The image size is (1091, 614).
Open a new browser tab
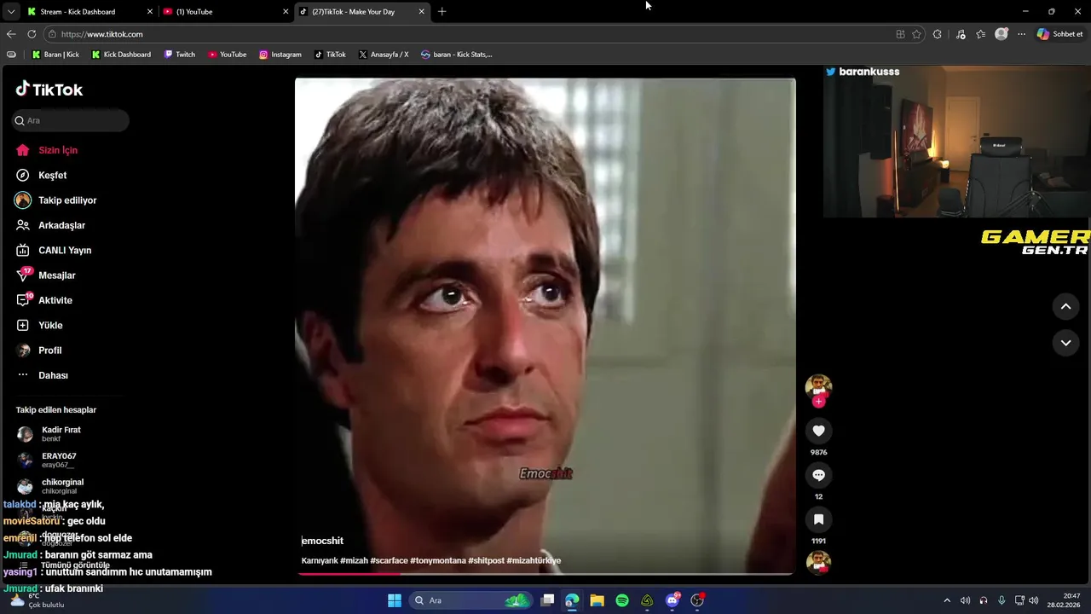coord(442,12)
